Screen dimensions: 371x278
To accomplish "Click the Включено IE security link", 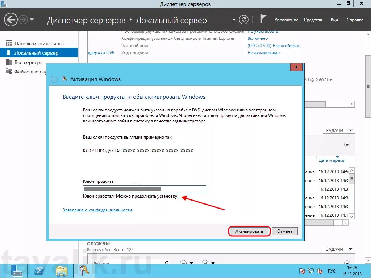I will [258, 38].
